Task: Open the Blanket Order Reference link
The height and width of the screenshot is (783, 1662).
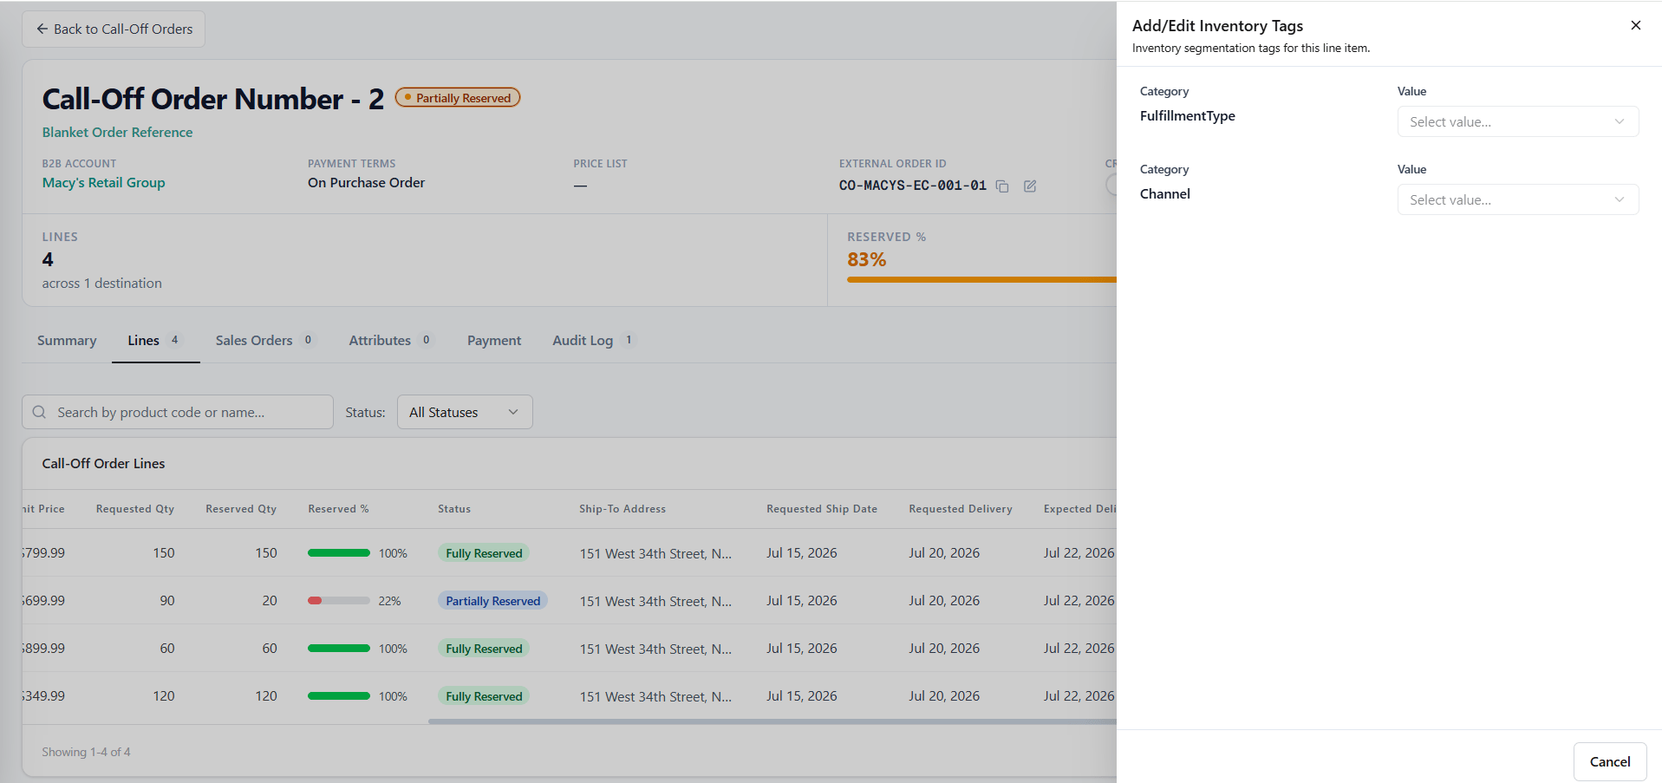Action: tap(118, 133)
